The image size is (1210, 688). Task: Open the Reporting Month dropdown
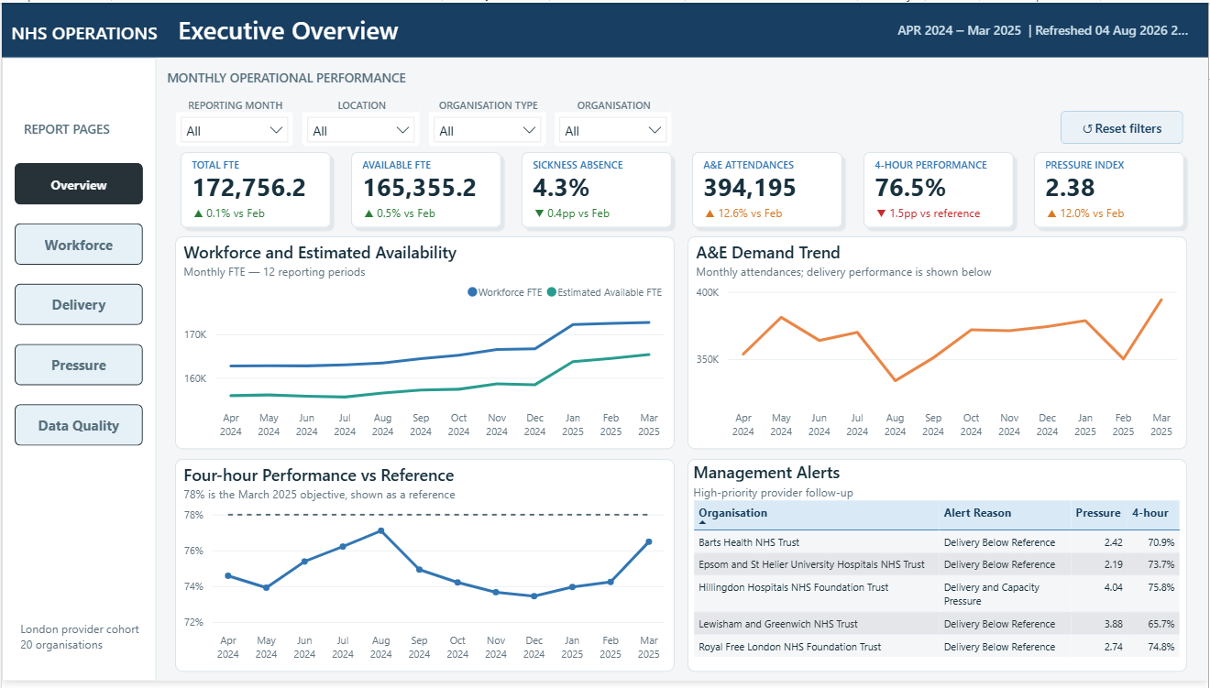click(x=236, y=130)
